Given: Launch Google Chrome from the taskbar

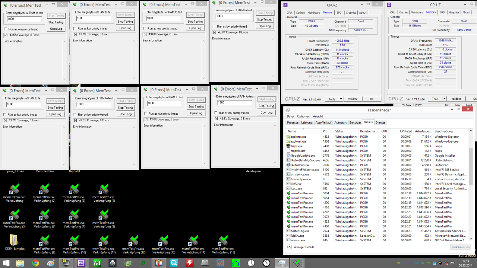Looking at the screenshot, I should [x=35, y=263].
